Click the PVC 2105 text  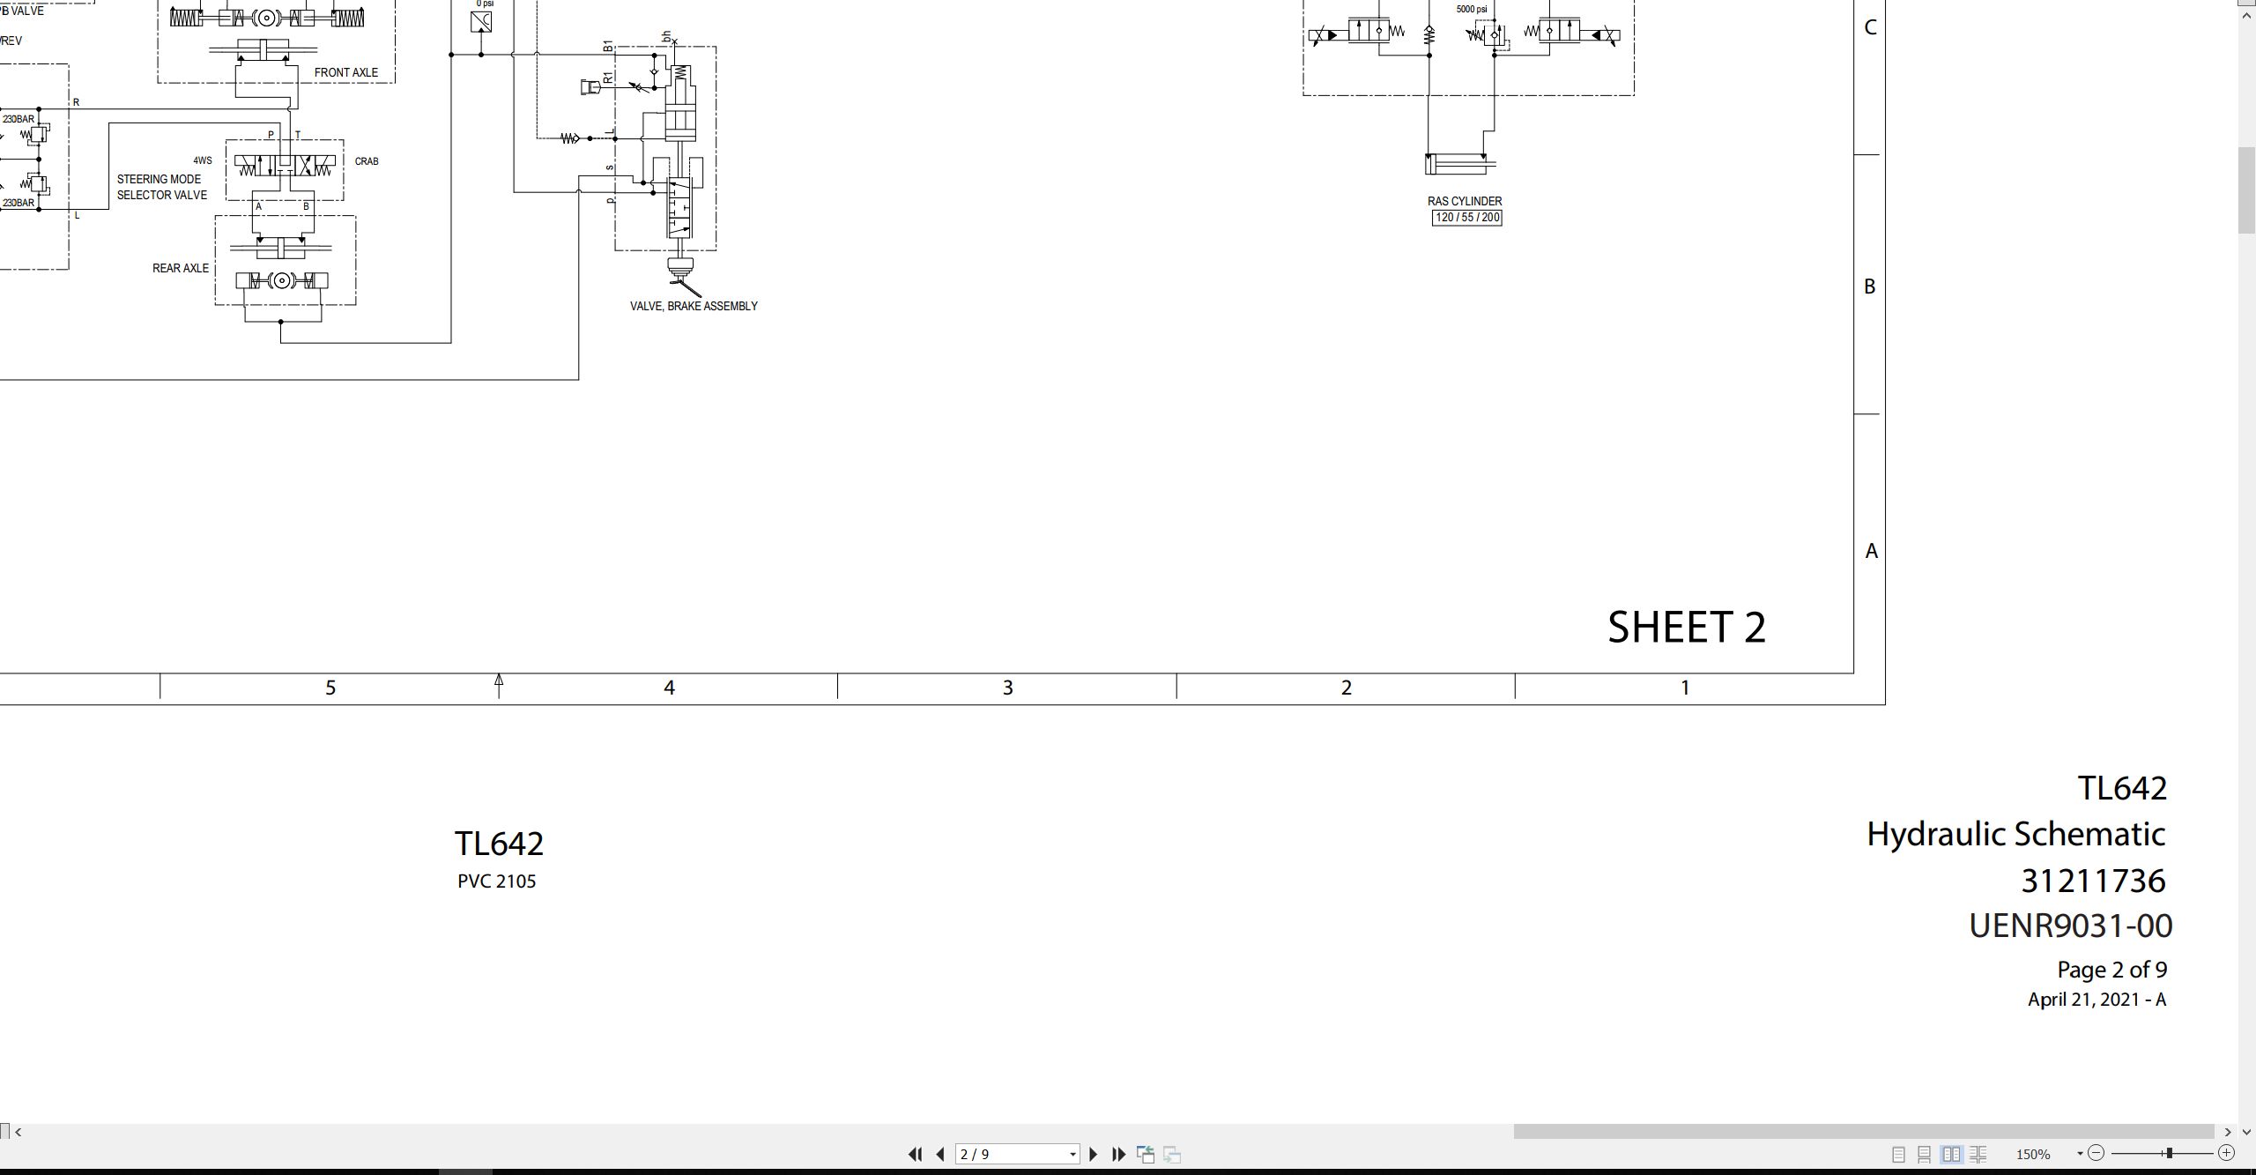[497, 881]
